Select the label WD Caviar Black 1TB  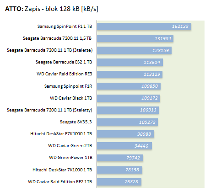pyautogui.click(x=71, y=98)
